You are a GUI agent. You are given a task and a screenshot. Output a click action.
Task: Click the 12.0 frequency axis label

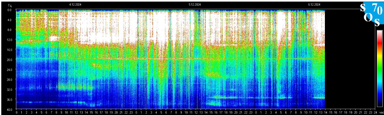coord(9,40)
